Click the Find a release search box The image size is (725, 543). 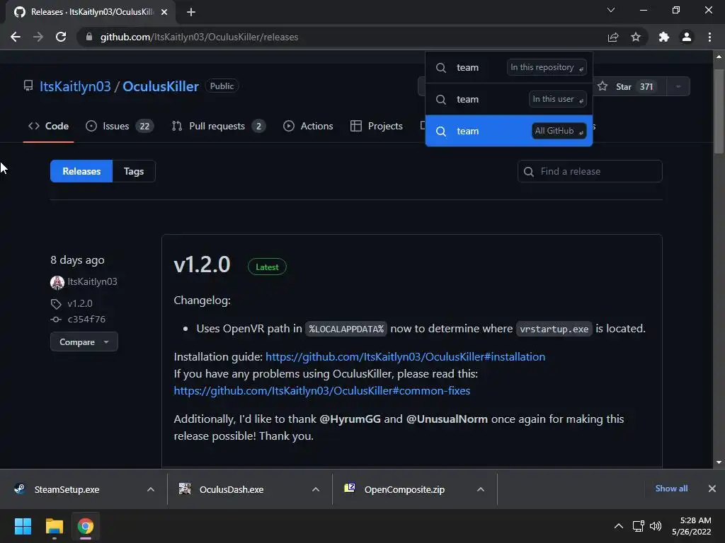click(590, 171)
